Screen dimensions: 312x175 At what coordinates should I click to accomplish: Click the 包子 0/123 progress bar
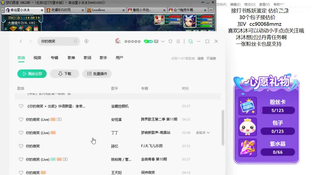(278, 131)
